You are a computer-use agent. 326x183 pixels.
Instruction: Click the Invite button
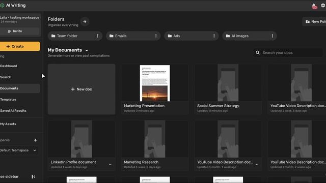click(x=19, y=31)
